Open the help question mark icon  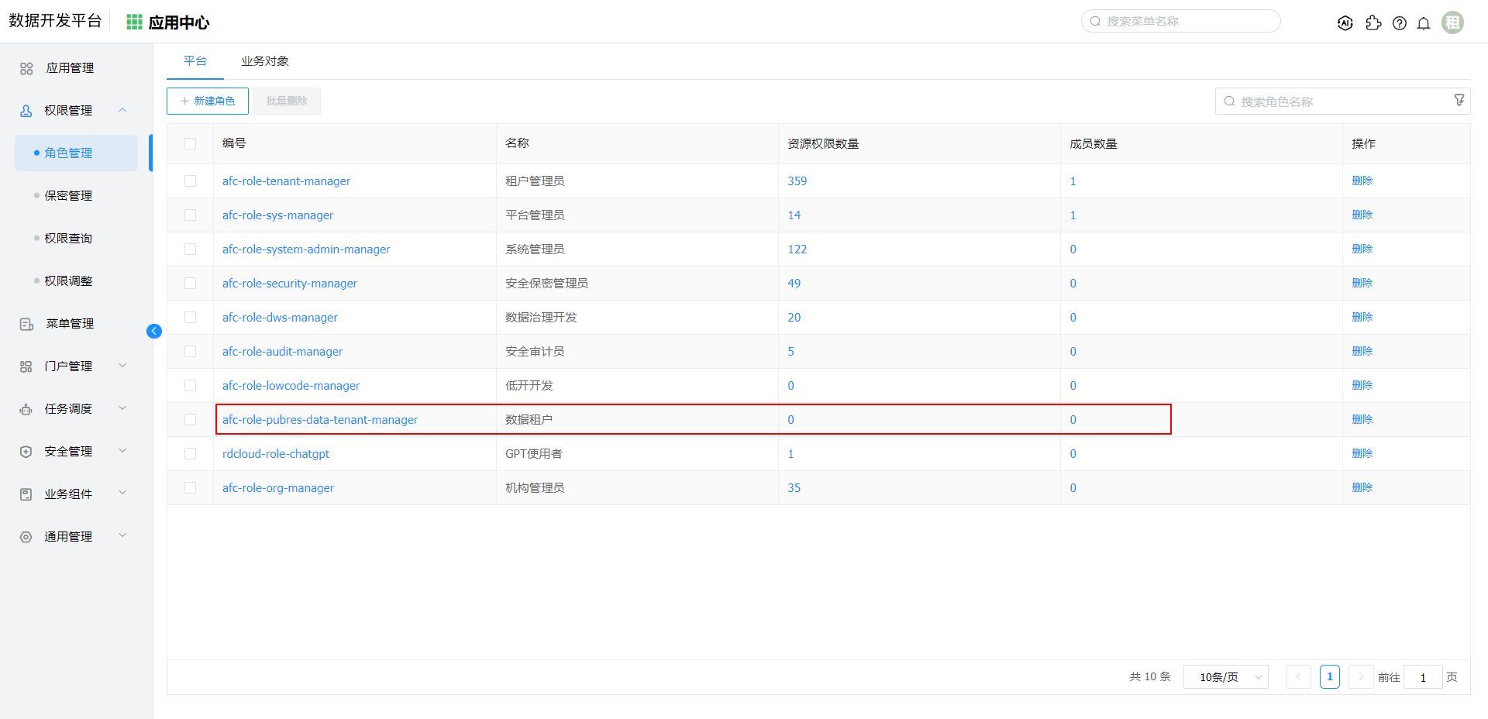coord(1399,23)
